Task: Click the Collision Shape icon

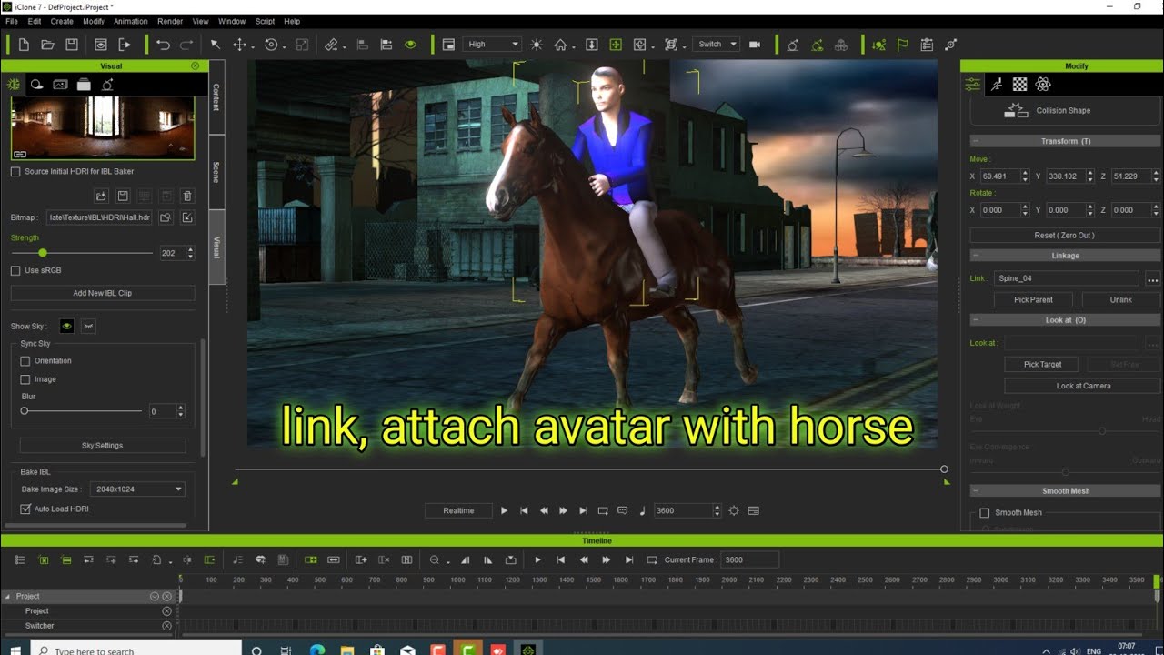Action: click(1016, 110)
